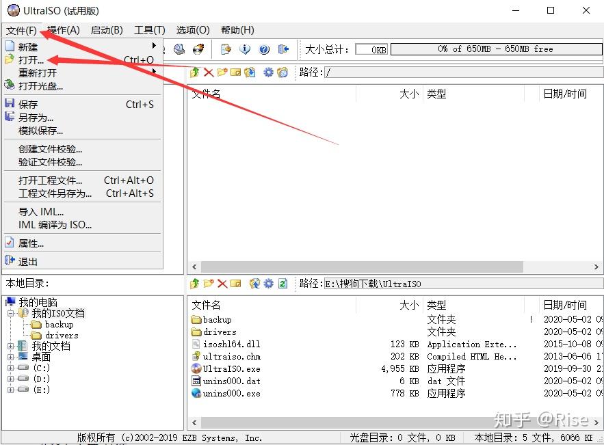Click the up-folder icon in local toolbar
The width and height of the screenshot is (604, 445).
(x=194, y=284)
